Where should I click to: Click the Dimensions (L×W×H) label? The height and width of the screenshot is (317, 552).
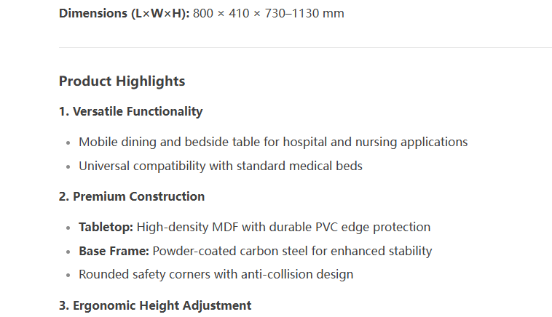tap(124, 13)
